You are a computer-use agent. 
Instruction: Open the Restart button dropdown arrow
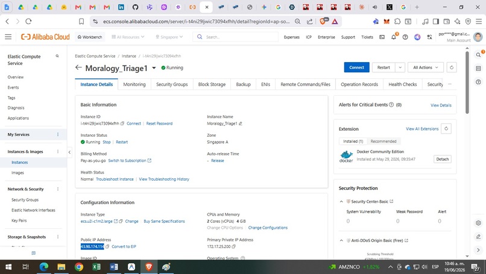tap(400, 67)
